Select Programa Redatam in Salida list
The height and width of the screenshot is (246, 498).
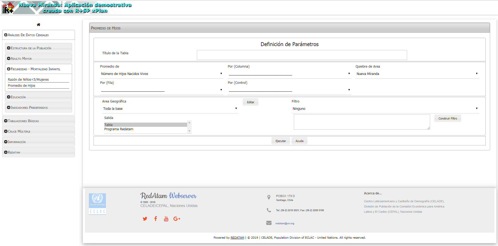click(145, 129)
